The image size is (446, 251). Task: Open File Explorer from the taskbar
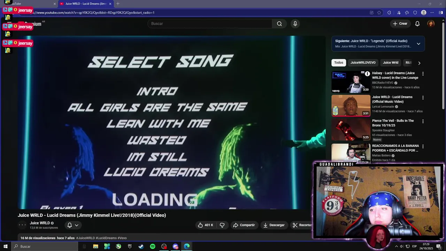pyautogui.click(x=95, y=246)
